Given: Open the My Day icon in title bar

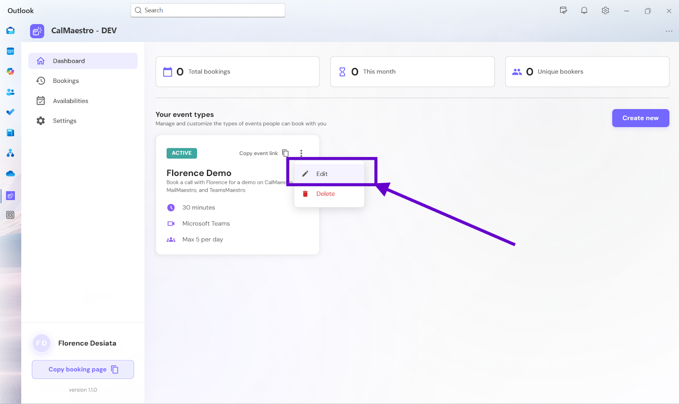Looking at the screenshot, I should [x=564, y=11].
